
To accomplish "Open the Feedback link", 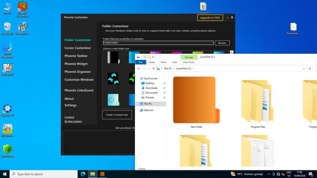I will pos(69,117).
